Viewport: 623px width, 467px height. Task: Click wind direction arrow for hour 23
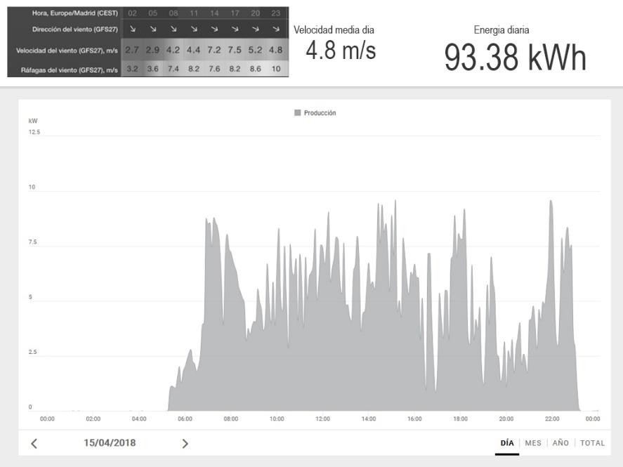275,29
